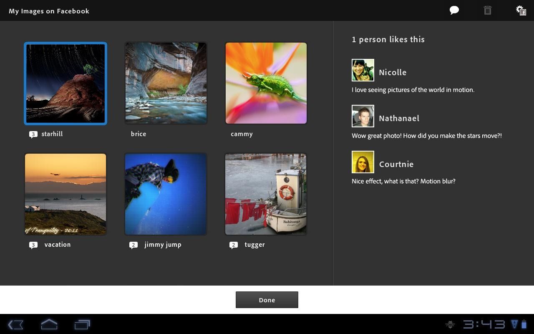Image resolution: width=534 pixels, height=334 pixels.
Task: Open the comment badge on tugger
Action: click(x=234, y=245)
